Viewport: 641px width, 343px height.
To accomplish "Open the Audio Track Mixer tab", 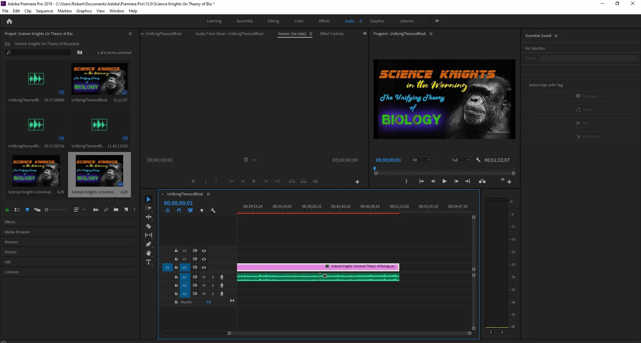I will [230, 34].
